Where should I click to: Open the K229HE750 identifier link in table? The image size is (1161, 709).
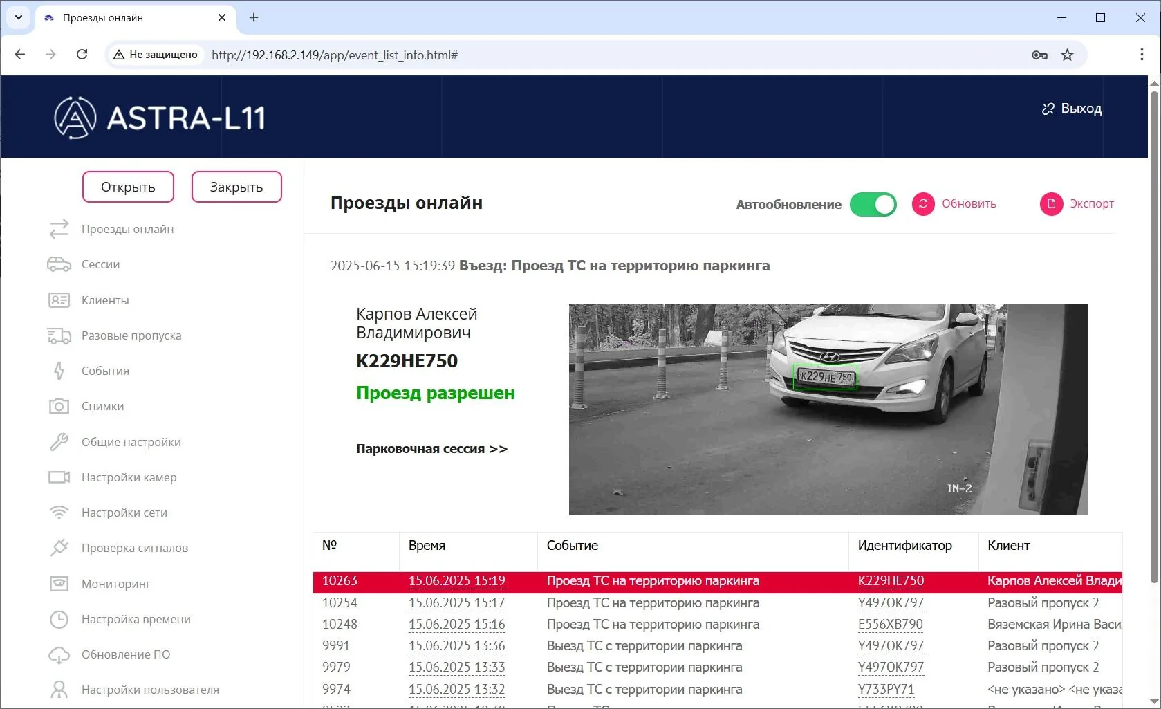(891, 581)
